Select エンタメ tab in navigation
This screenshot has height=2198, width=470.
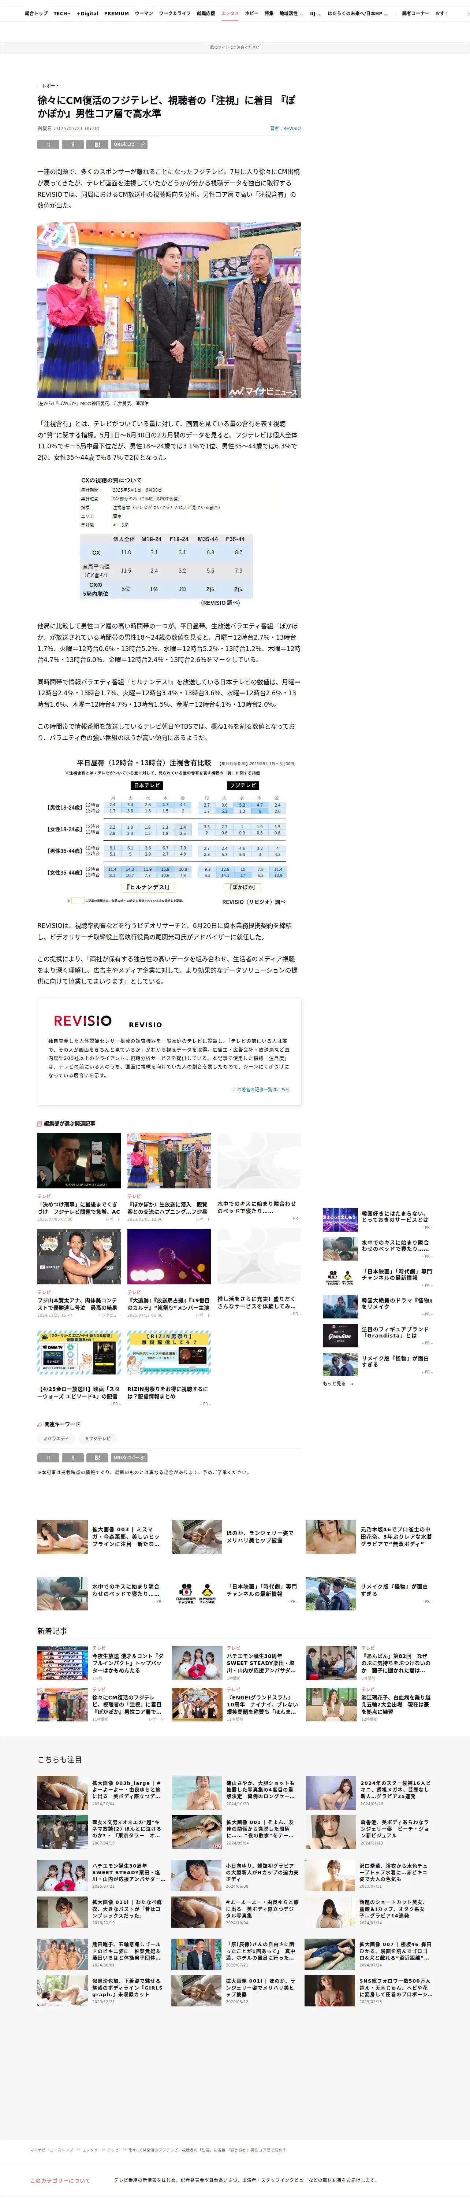click(230, 14)
